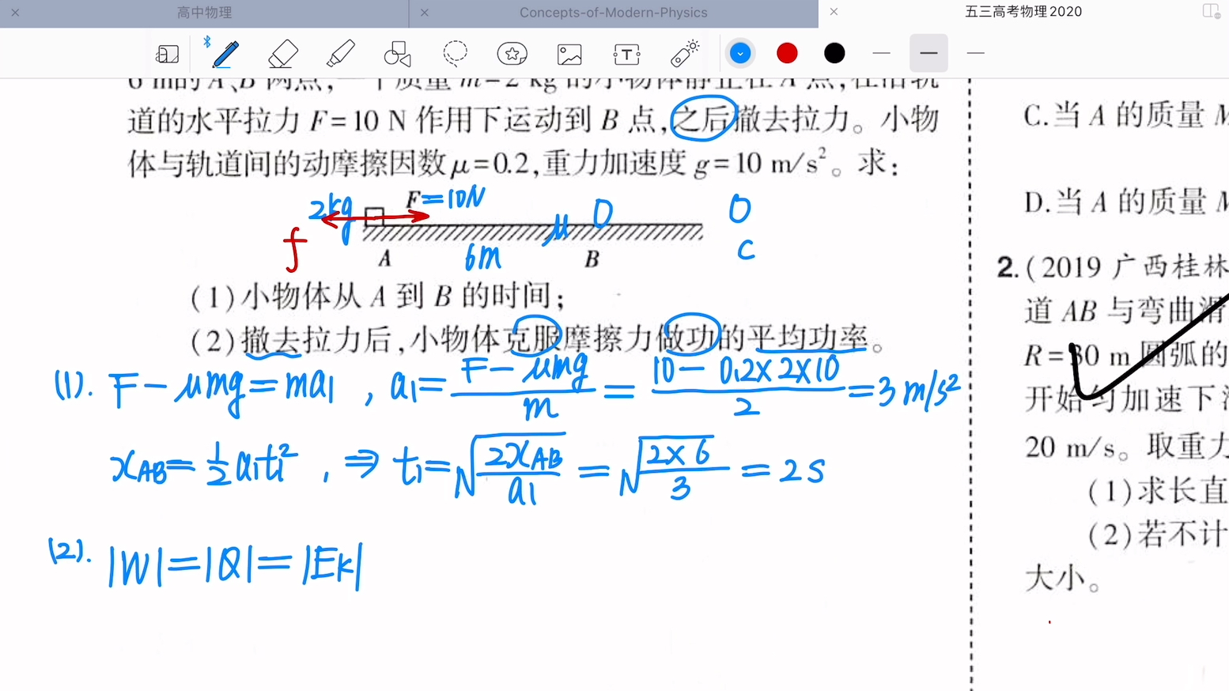This screenshot has width=1229, height=691.
Task: Select the Eraser tool
Action: [x=283, y=53]
